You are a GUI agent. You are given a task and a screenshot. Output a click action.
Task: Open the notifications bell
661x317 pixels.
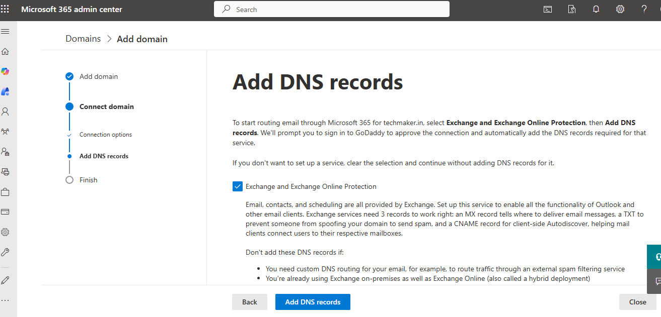(x=596, y=9)
